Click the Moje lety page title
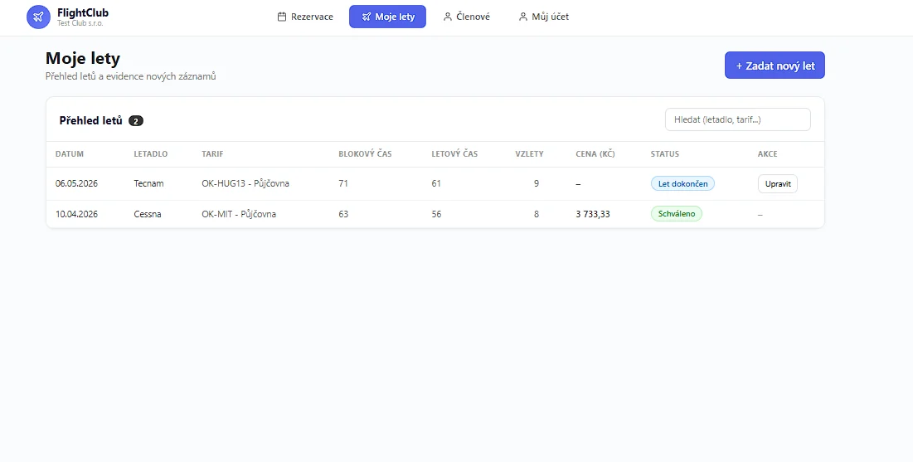Image resolution: width=913 pixels, height=462 pixels. coord(83,58)
